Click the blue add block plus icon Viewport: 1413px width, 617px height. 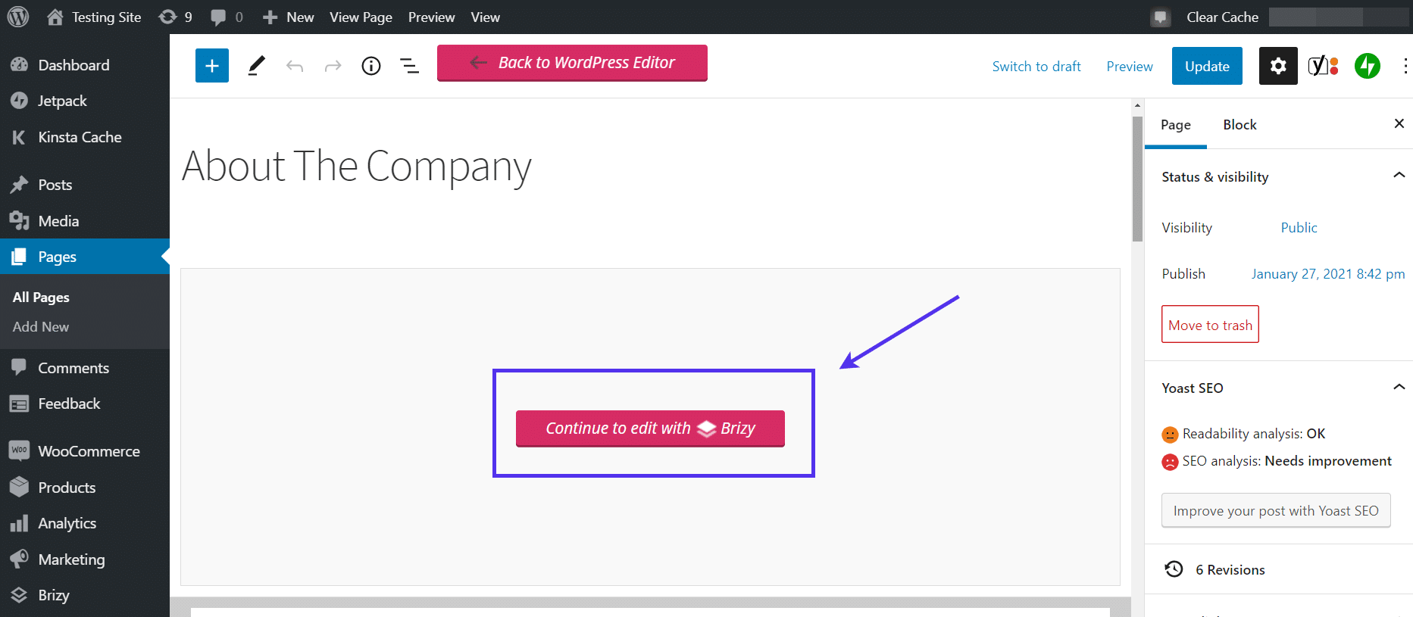[x=212, y=66]
